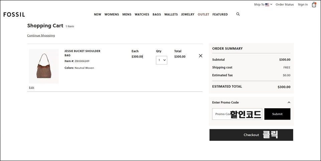Expand the Ship To country dropdown

[x=263, y=4]
